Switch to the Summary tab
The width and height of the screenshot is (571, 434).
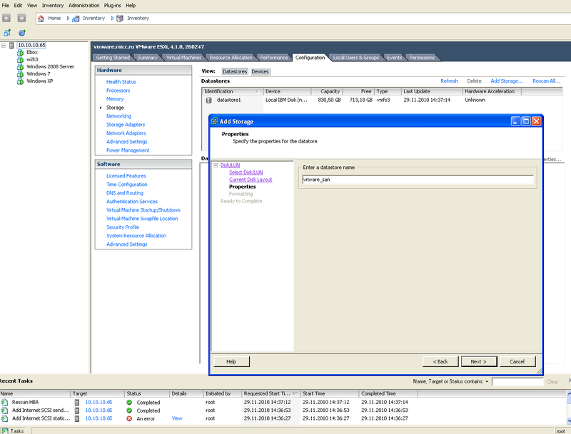148,58
